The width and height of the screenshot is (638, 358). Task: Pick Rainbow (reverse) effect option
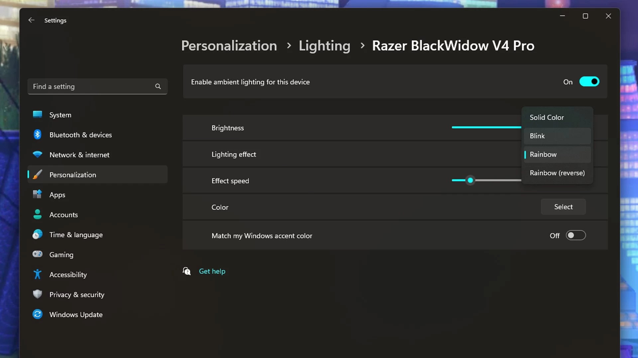(557, 173)
